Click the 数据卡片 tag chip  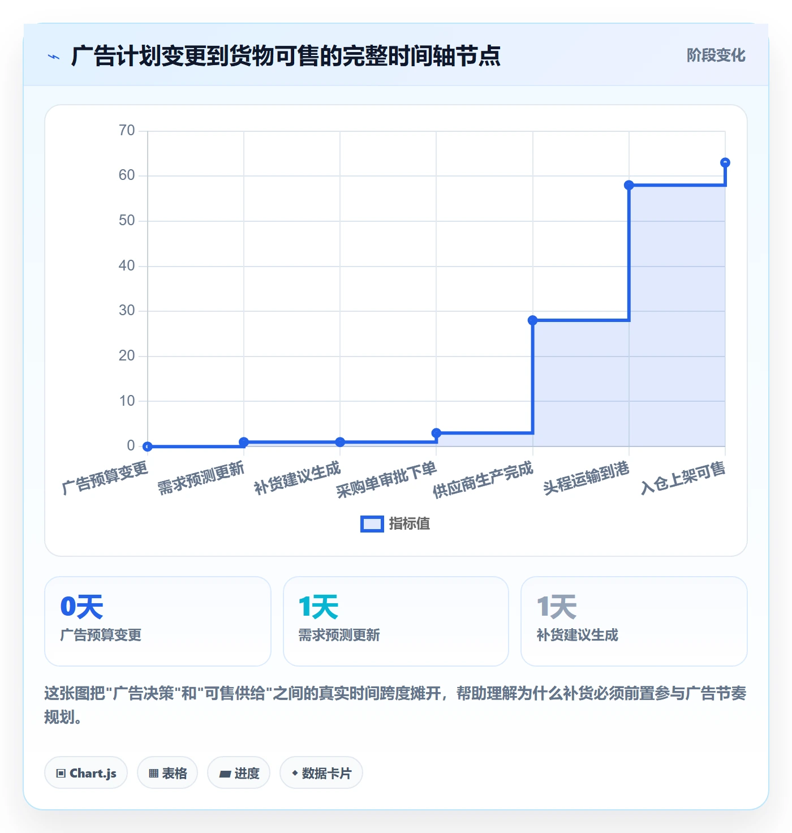321,772
